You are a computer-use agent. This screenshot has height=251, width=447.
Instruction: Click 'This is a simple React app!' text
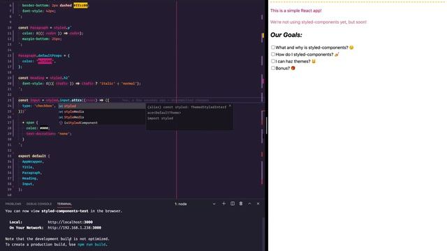pyautogui.click(x=296, y=10)
